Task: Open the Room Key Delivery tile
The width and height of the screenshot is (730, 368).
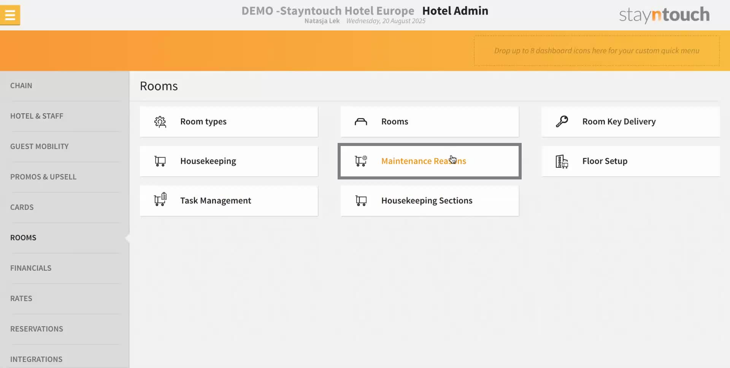Action: click(630, 122)
